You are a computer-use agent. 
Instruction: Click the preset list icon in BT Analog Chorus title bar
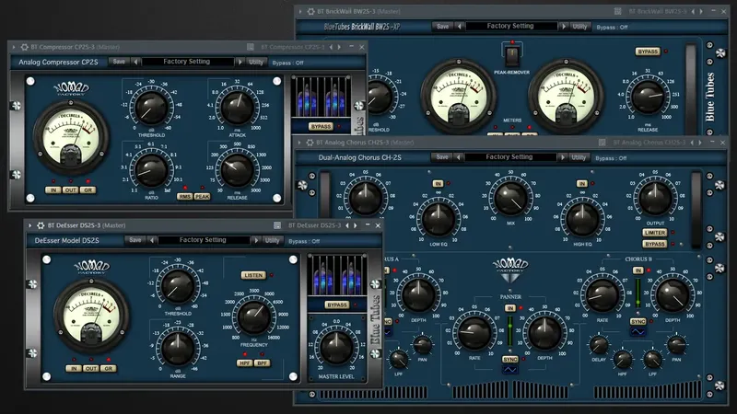pyautogui.click(x=602, y=143)
